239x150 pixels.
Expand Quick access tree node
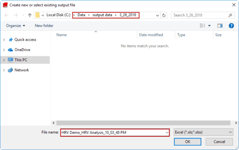click(4, 40)
